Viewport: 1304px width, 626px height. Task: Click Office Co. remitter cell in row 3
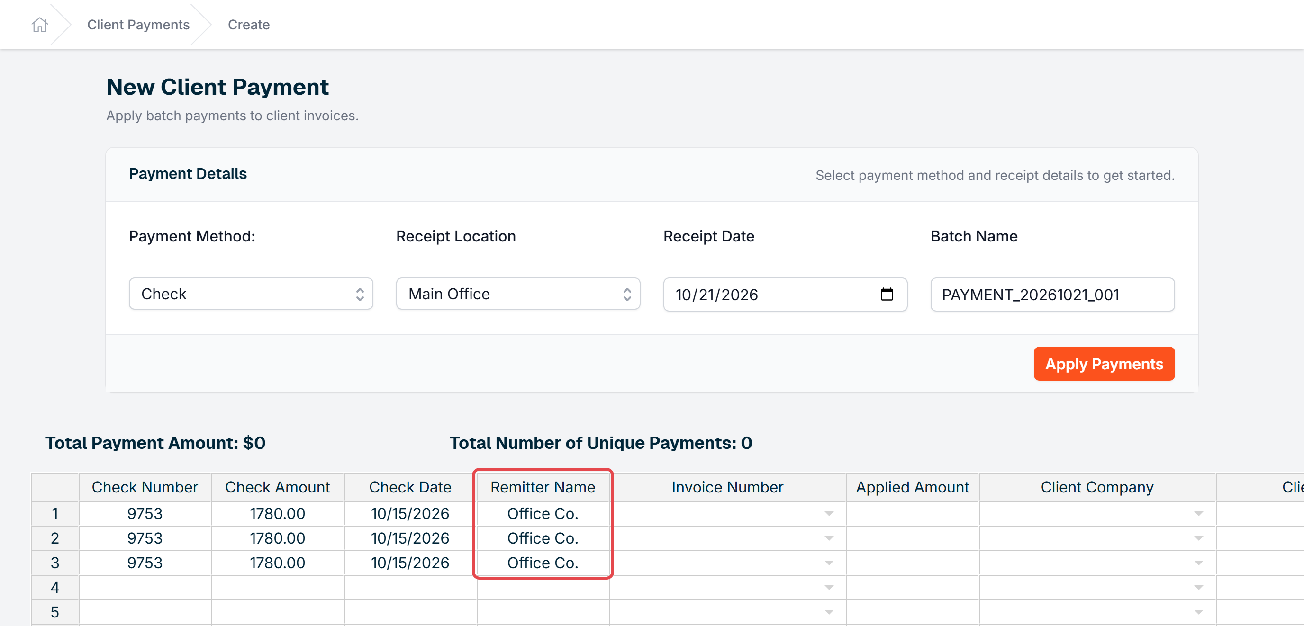pyautogui.click(x=543, y=563)
